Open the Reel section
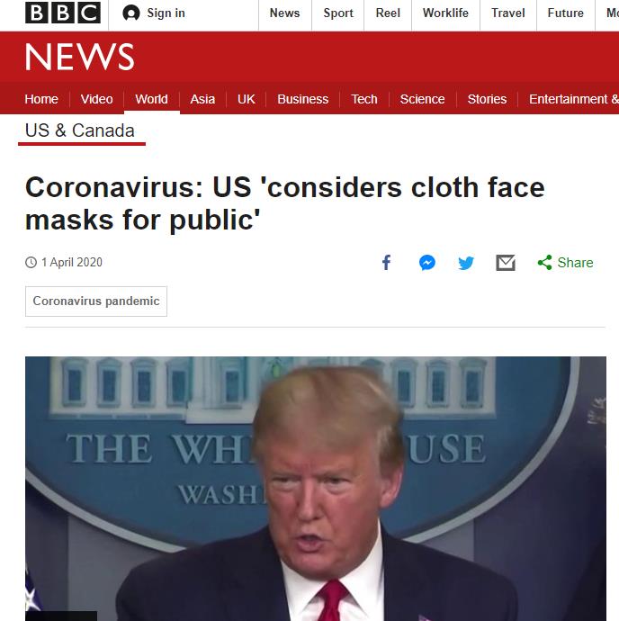Image resolution: width=619 pixels, height=621 pixels. (388, 13)
